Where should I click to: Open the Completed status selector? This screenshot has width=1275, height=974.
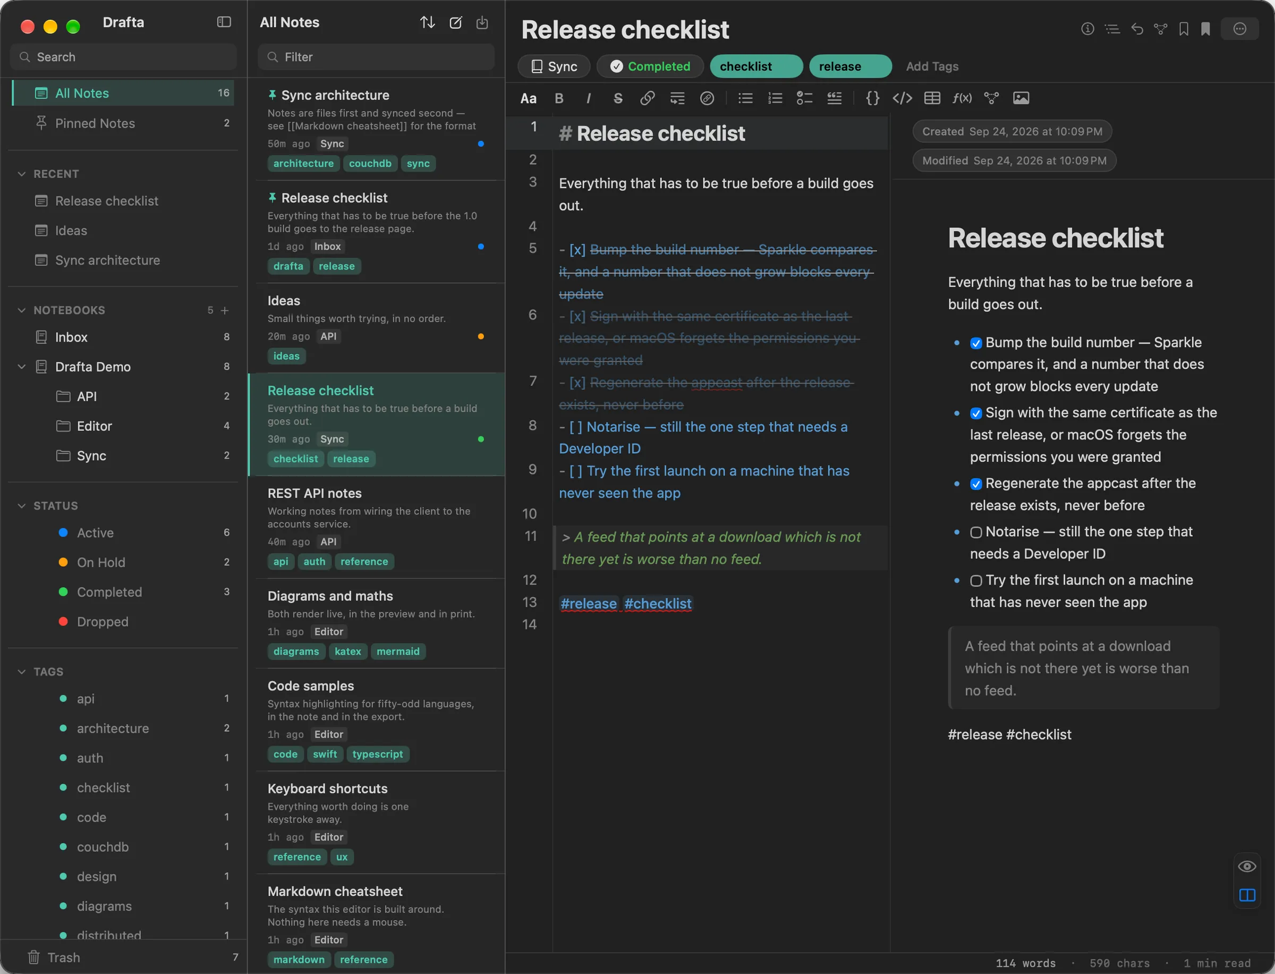[x=650, y=66]
